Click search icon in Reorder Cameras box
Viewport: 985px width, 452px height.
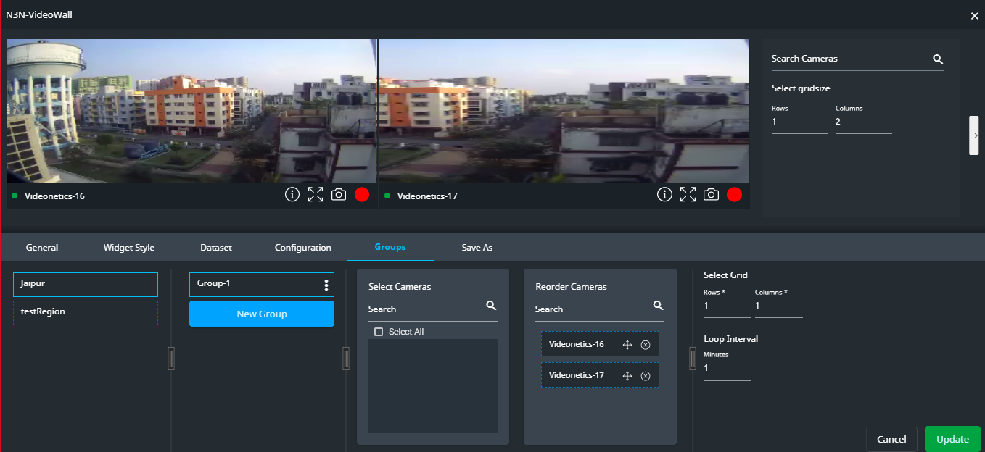pyautogui.click(x=658, y=306)
